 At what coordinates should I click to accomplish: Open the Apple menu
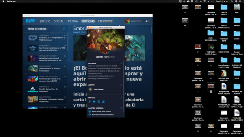point(3,1)
